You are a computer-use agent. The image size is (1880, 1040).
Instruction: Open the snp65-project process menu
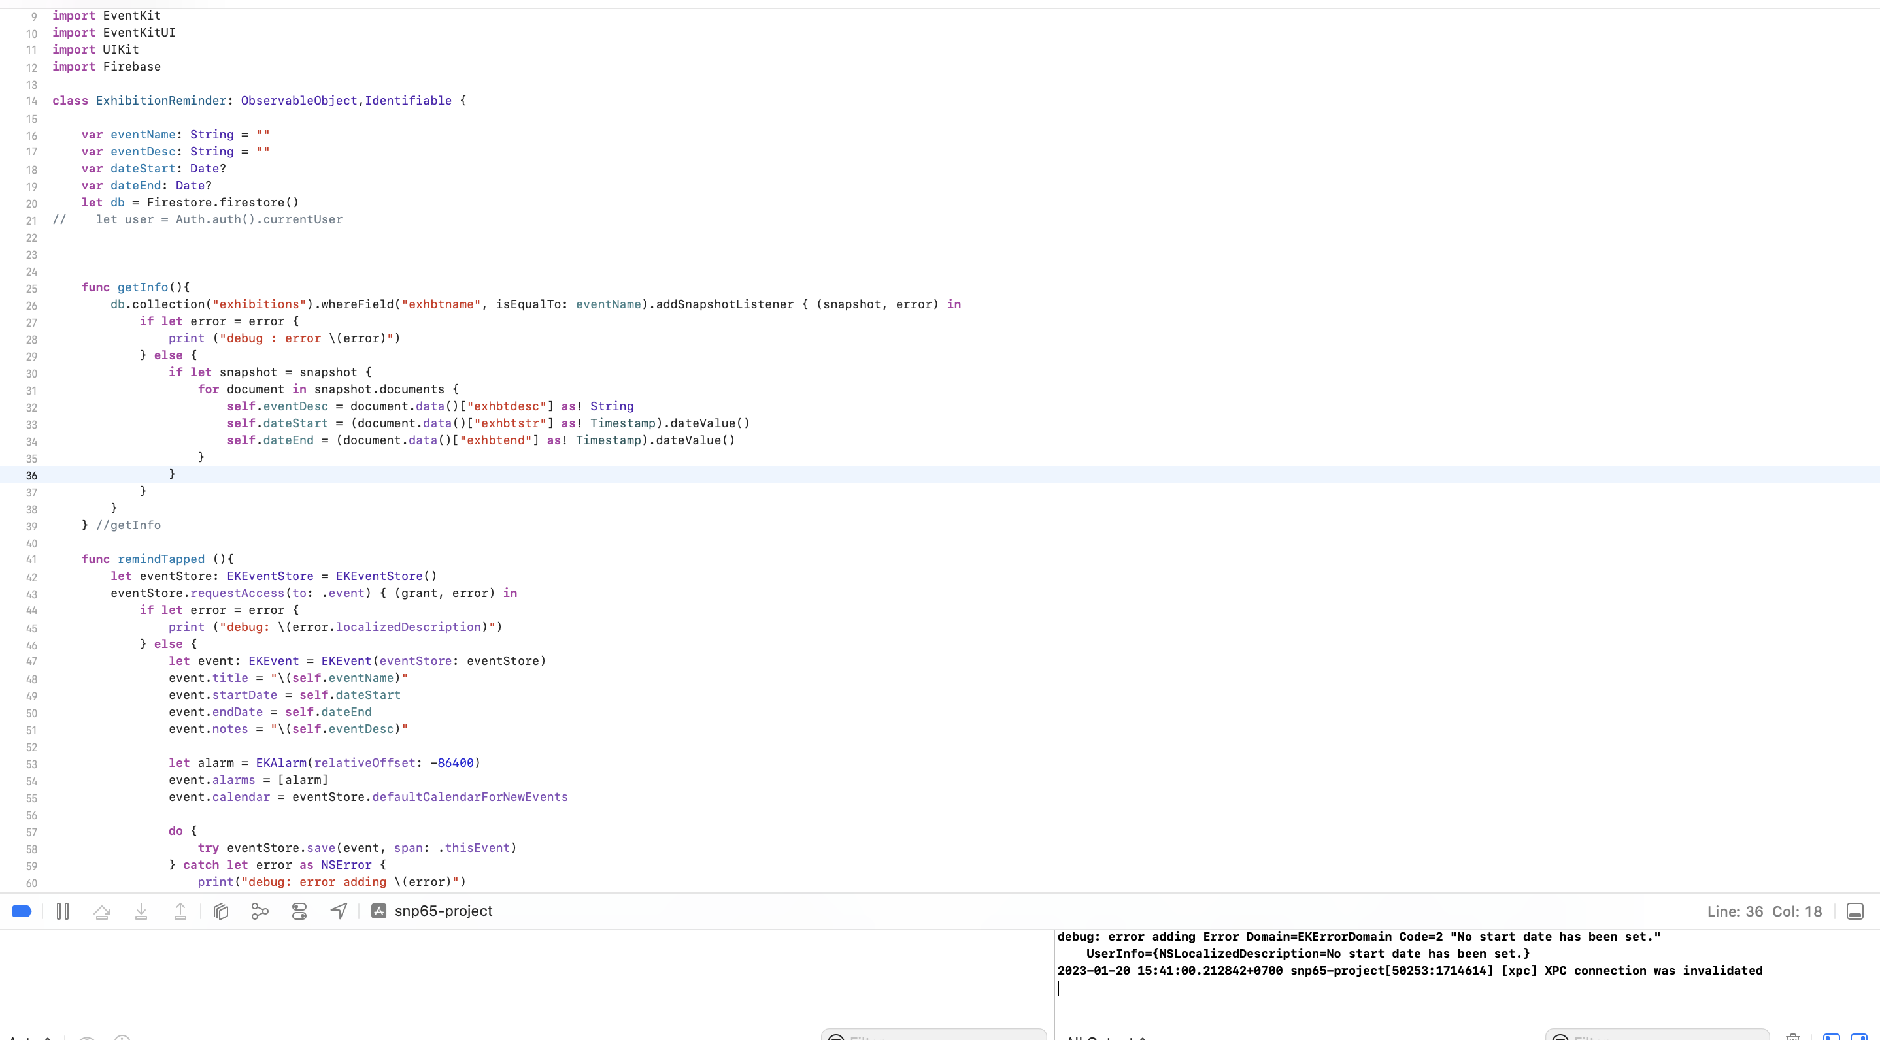coord(443,911)
